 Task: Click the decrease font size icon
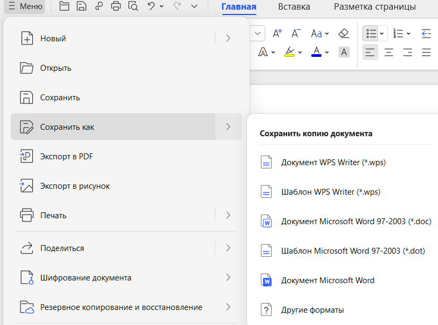[296, 33]
